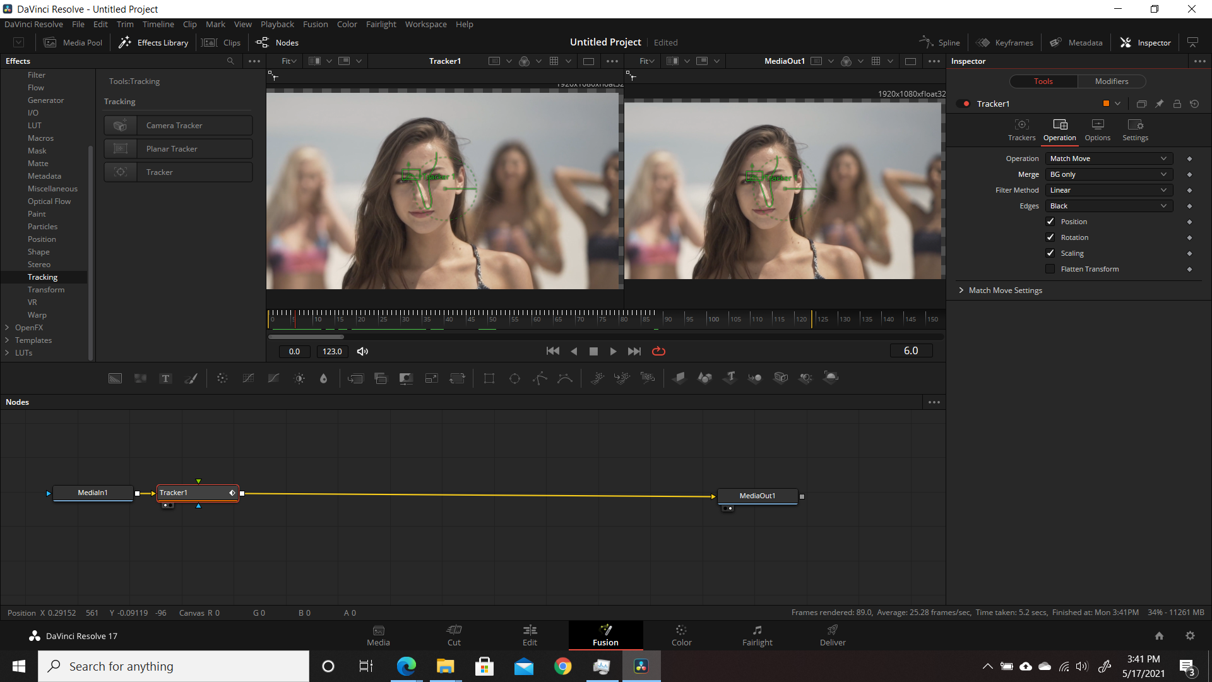1212x682 pixels.
Task: Select the MediaOut1 node
Action: click(x=757, y=496)
